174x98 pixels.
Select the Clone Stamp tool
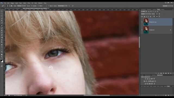pos(2,30)
